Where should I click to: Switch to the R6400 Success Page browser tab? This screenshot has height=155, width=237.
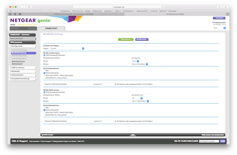[x=73, y=14]
